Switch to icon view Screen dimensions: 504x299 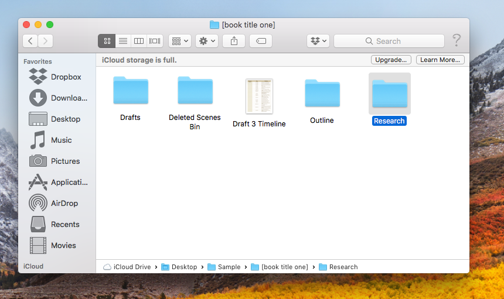[107, 41]
